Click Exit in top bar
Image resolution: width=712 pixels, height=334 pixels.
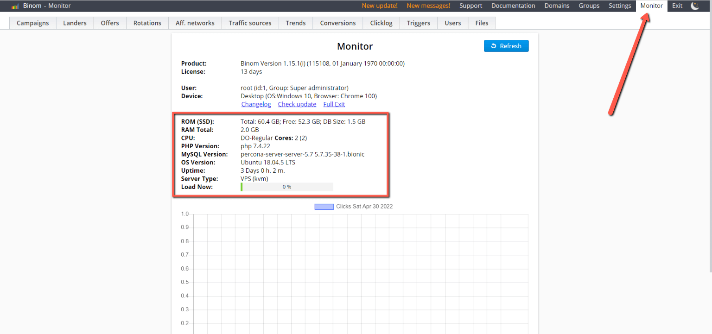pos(677,6)
